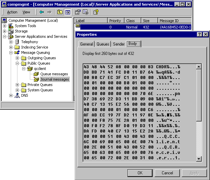This screenshot has width=210, height=180.
Task: Select the Queue messages icon in tree
Action: click(36, 74)
